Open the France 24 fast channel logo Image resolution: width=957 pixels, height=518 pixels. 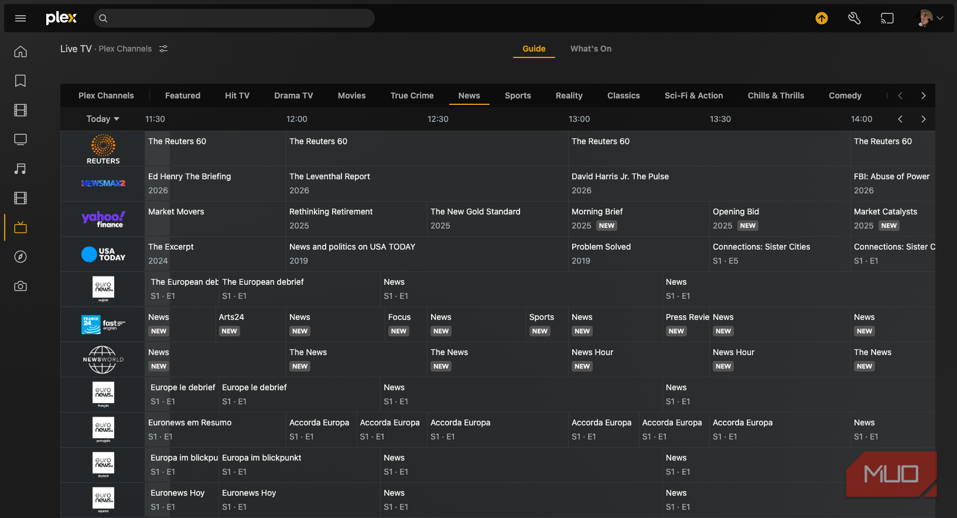[x=103, y=324]
